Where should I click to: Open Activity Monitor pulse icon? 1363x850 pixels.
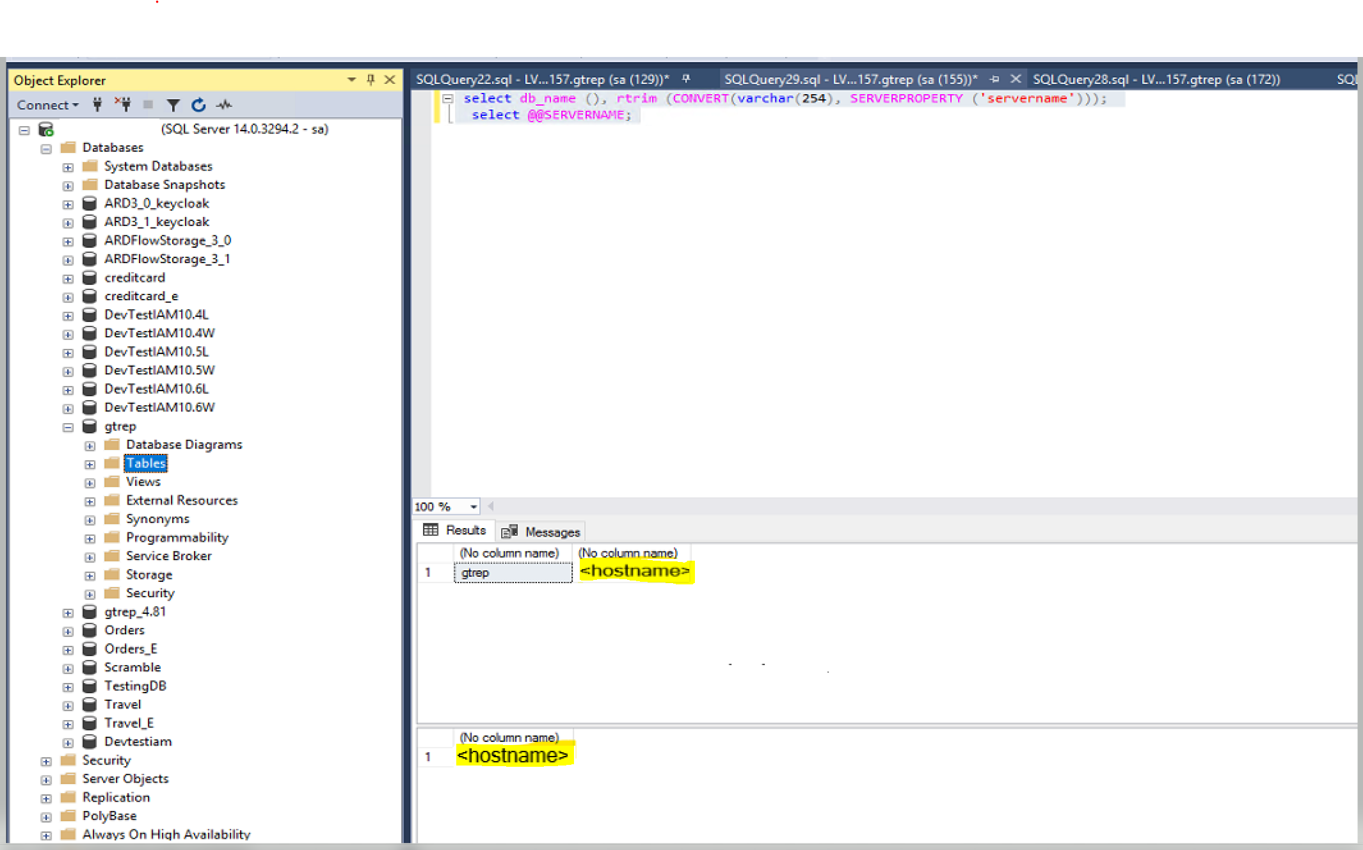click(x=224, y=105)
